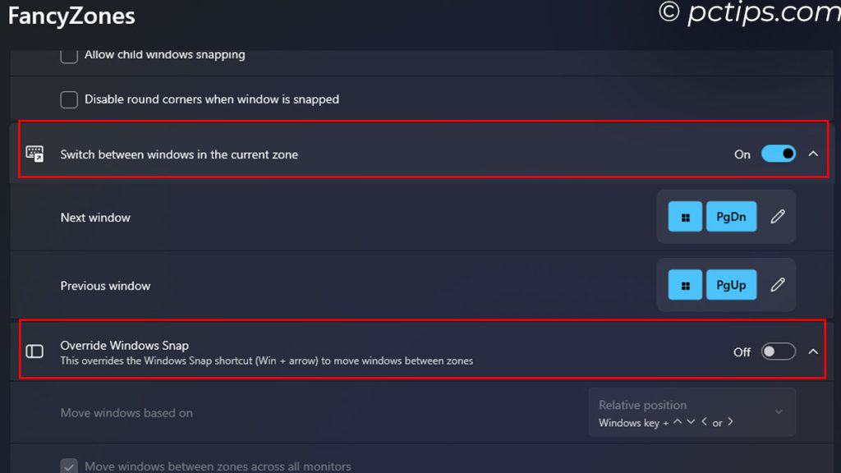Click the PgDn key badge

[x=731, y=218]
